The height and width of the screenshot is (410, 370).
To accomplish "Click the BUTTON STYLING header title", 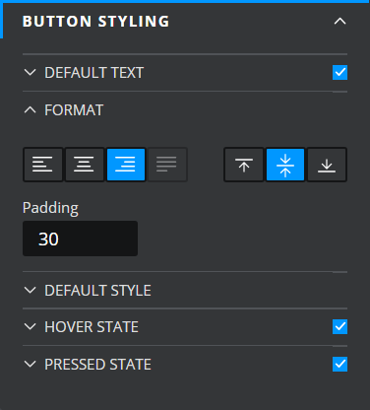I will [95, 22].
